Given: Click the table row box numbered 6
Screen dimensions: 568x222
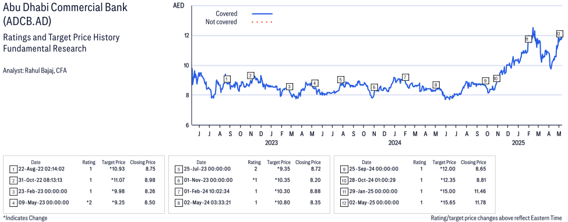Looking at the screenshot, I should [x=178, y=180].
